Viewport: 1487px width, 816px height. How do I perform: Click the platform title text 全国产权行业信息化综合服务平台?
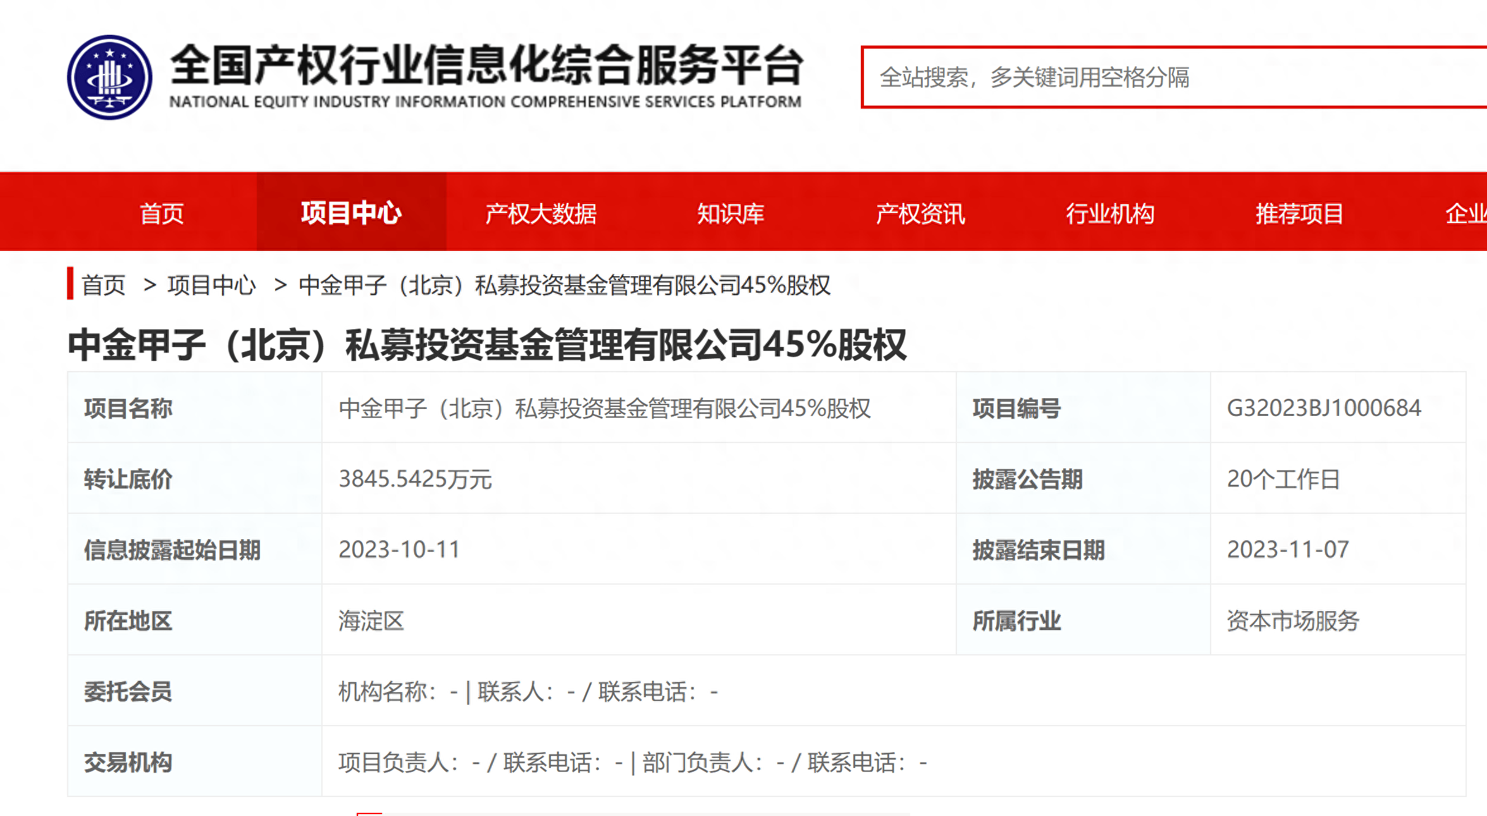487,65
